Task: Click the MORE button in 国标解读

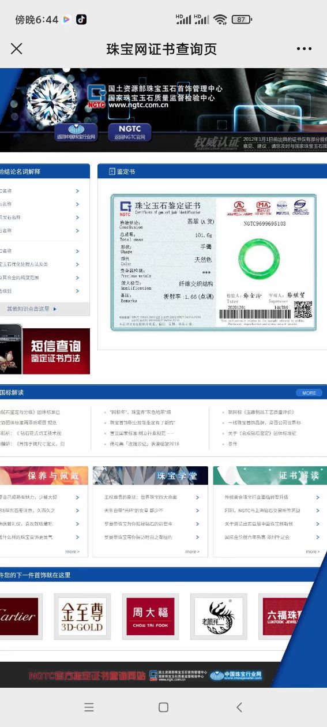Action: pyautogui.click(x=309, y=393)
